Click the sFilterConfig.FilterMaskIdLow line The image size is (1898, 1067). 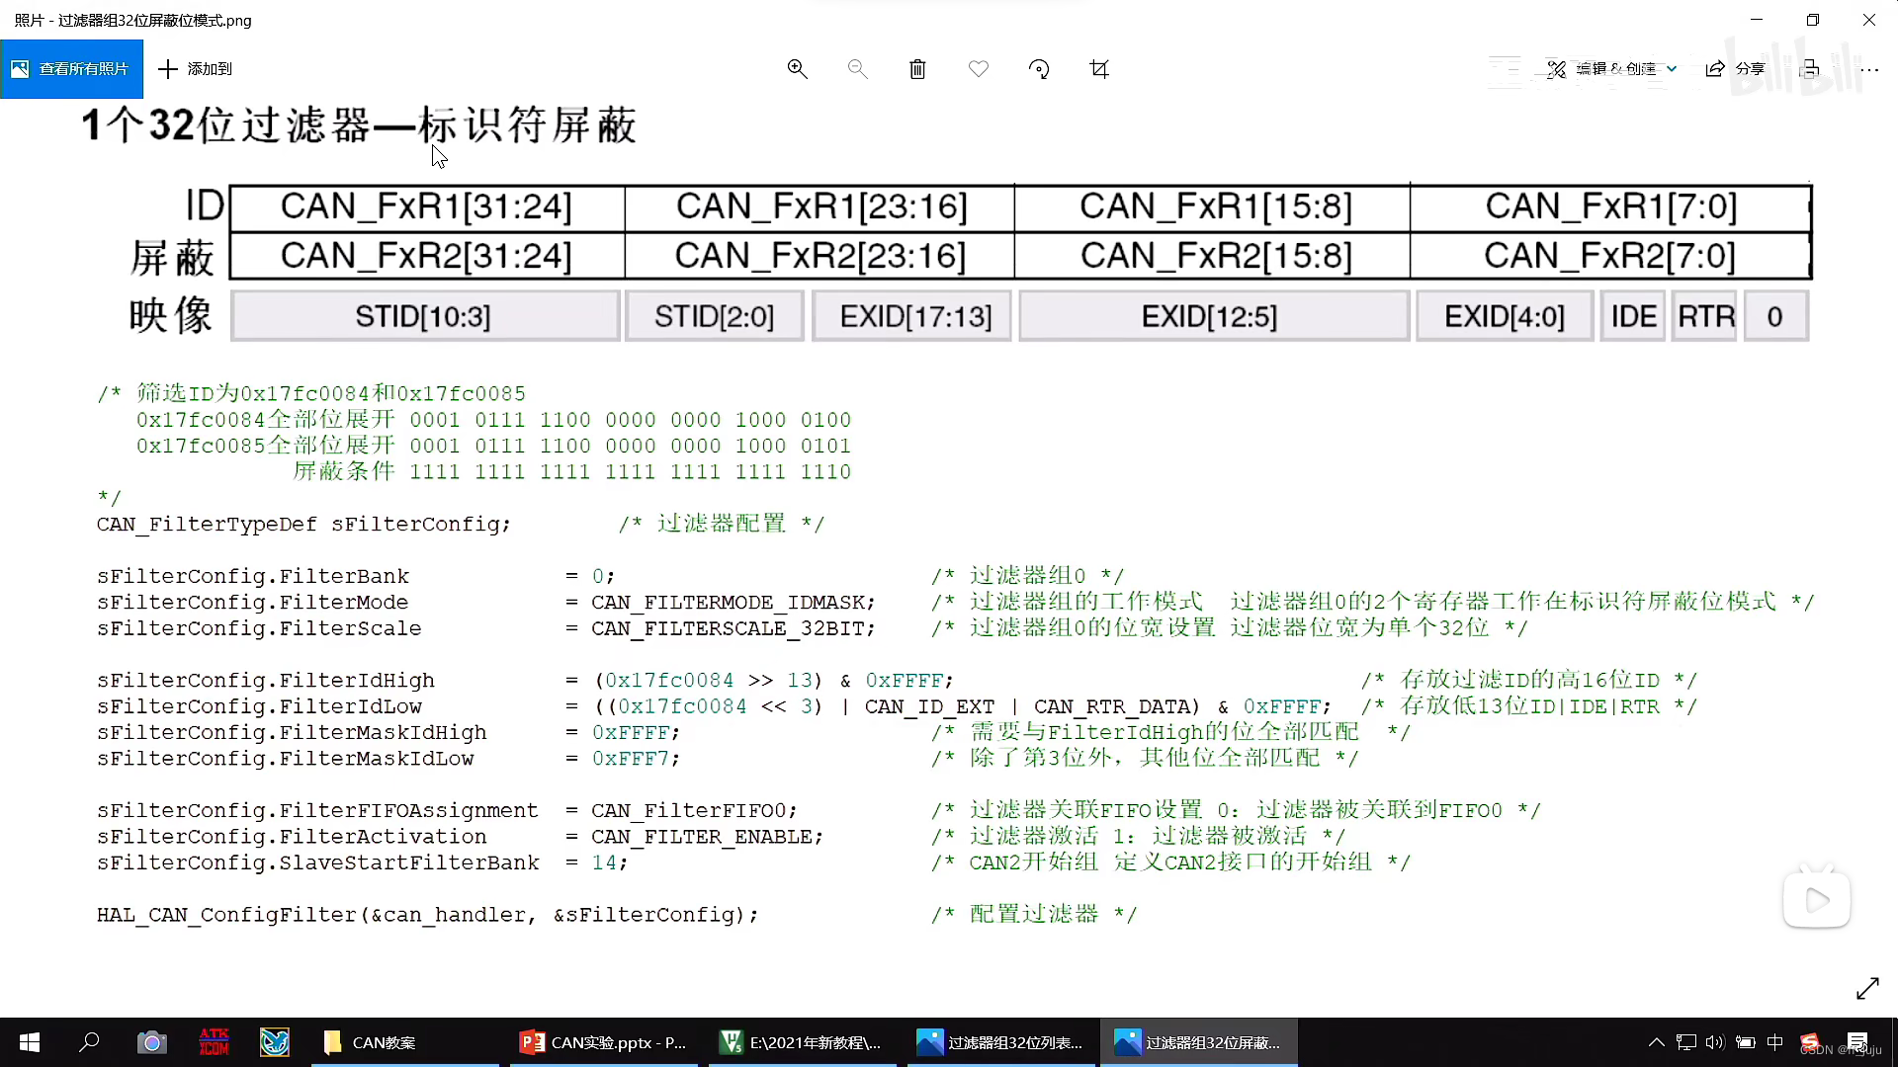pyautogui.click(x=388, y=759)
